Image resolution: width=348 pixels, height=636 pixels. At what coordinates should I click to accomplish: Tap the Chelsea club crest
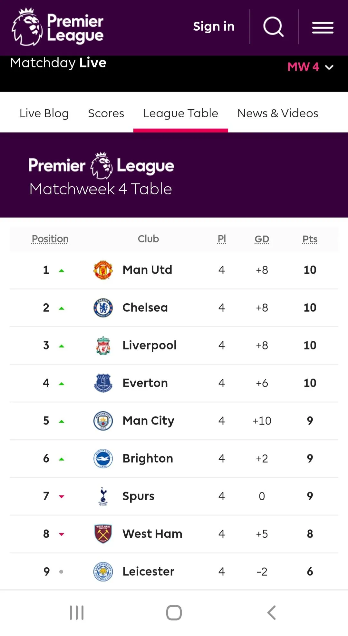click(x=103, y=308)
